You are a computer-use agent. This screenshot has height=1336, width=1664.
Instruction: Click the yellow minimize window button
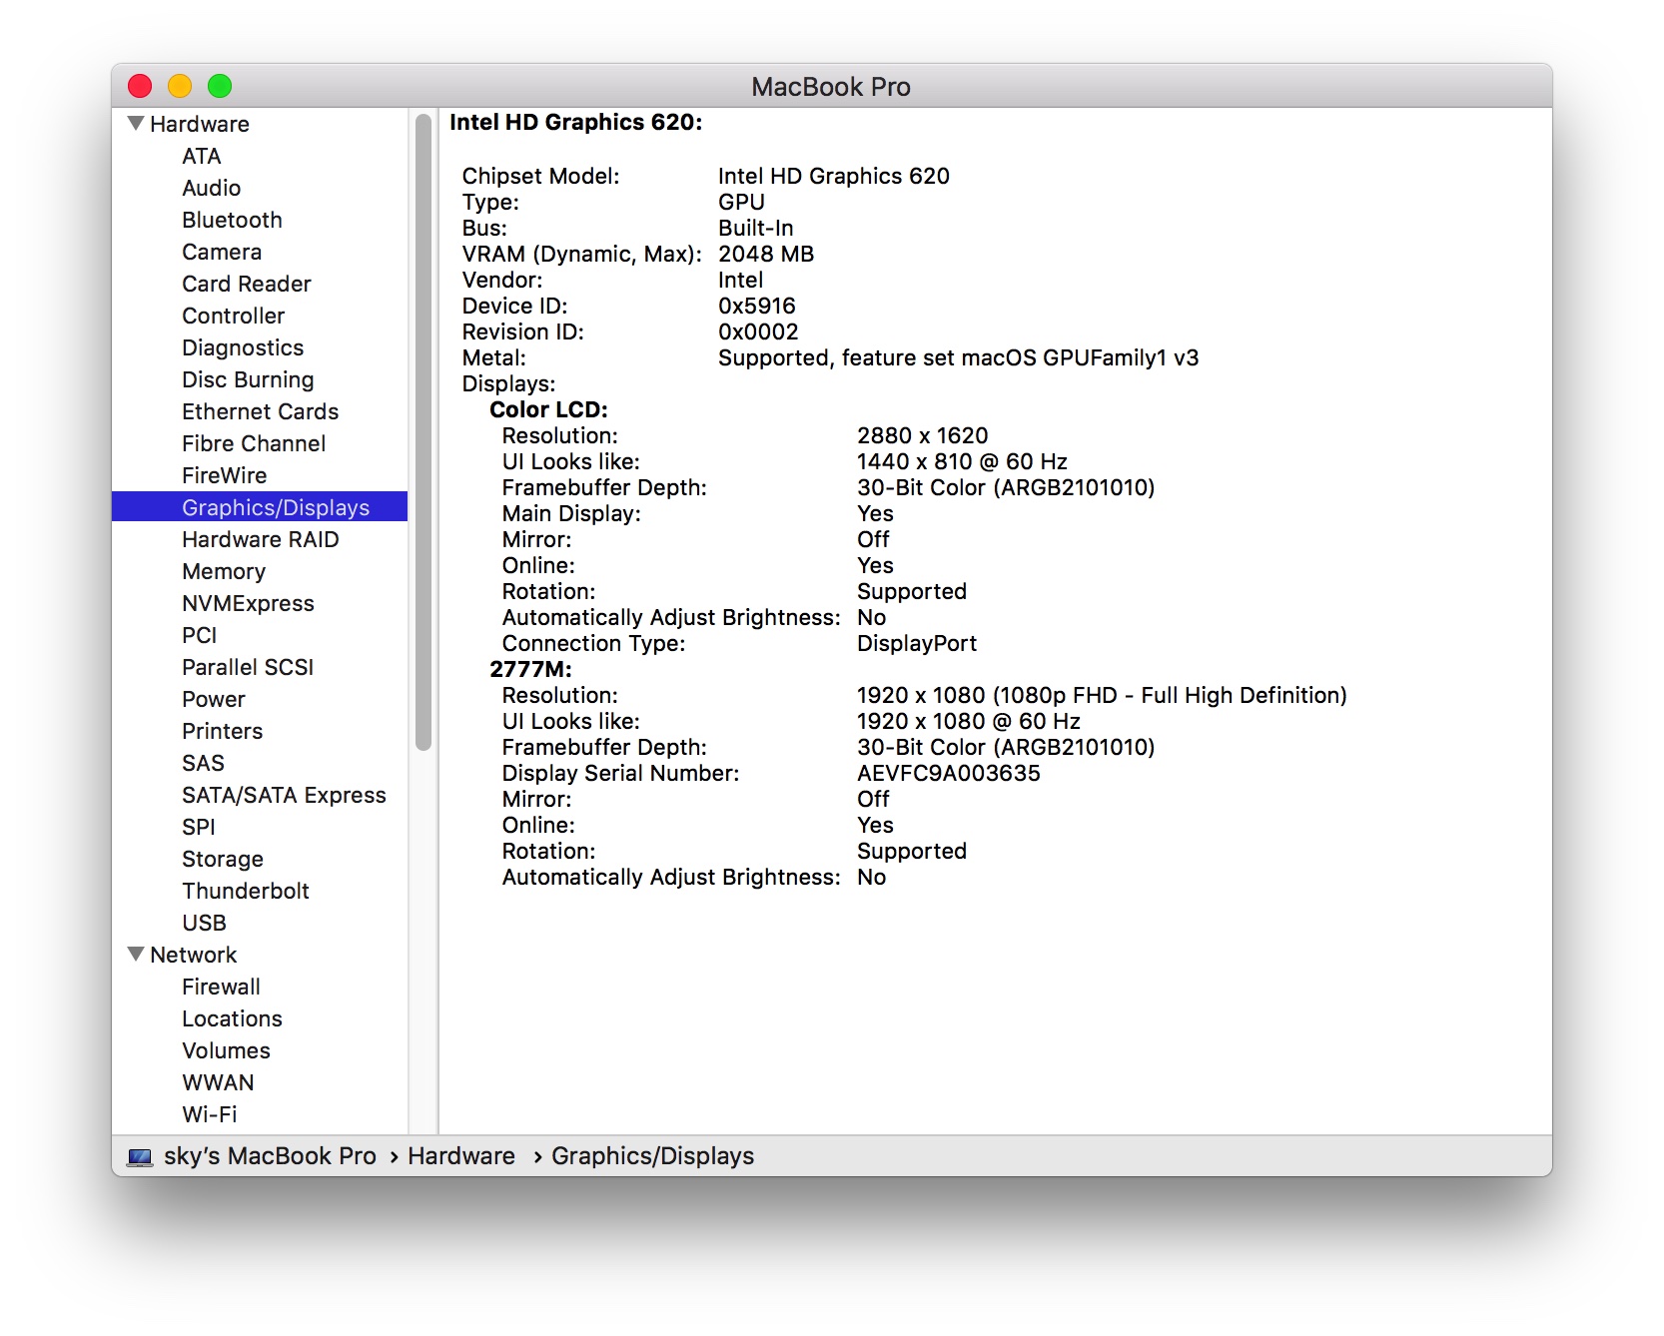pyautogui.click(x=180, y=86)
